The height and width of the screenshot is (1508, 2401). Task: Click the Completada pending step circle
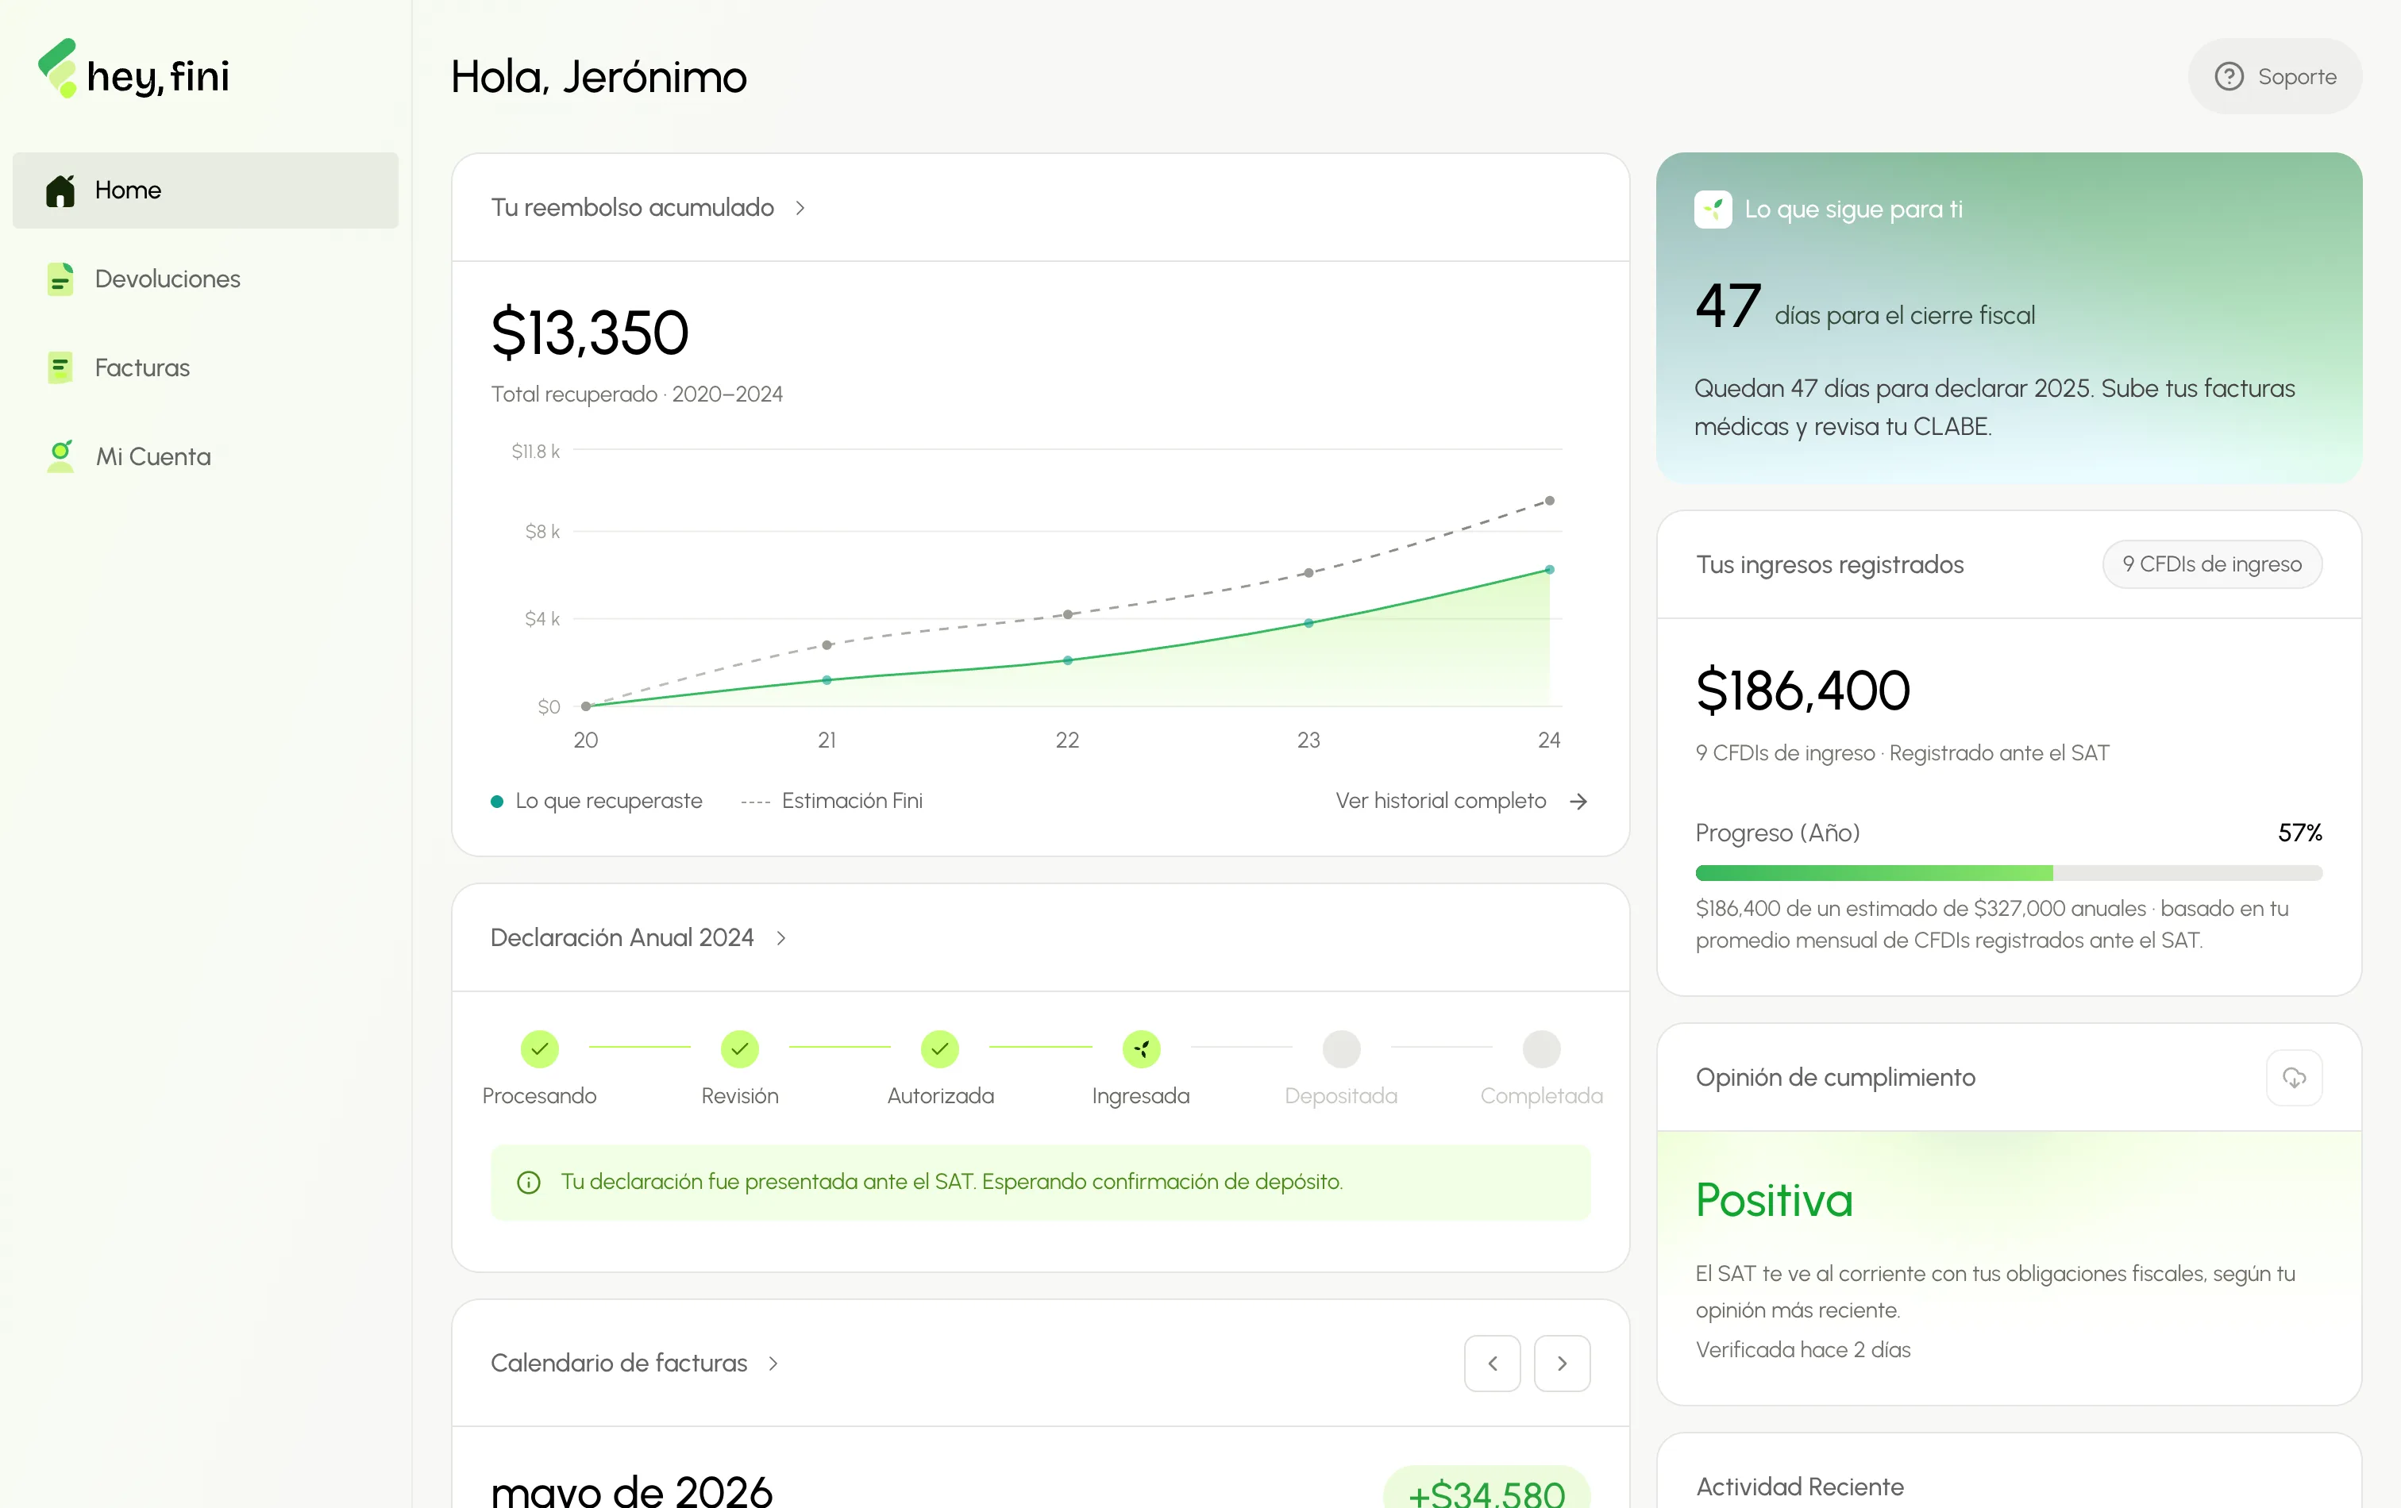pos(1541,1048)
